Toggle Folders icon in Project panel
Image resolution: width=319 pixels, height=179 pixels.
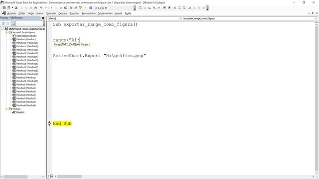tap(13, 23)
